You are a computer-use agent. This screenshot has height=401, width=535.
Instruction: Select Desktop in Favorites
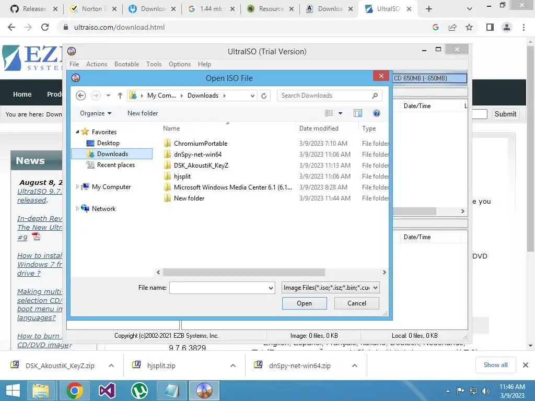(x=108, y=143)
